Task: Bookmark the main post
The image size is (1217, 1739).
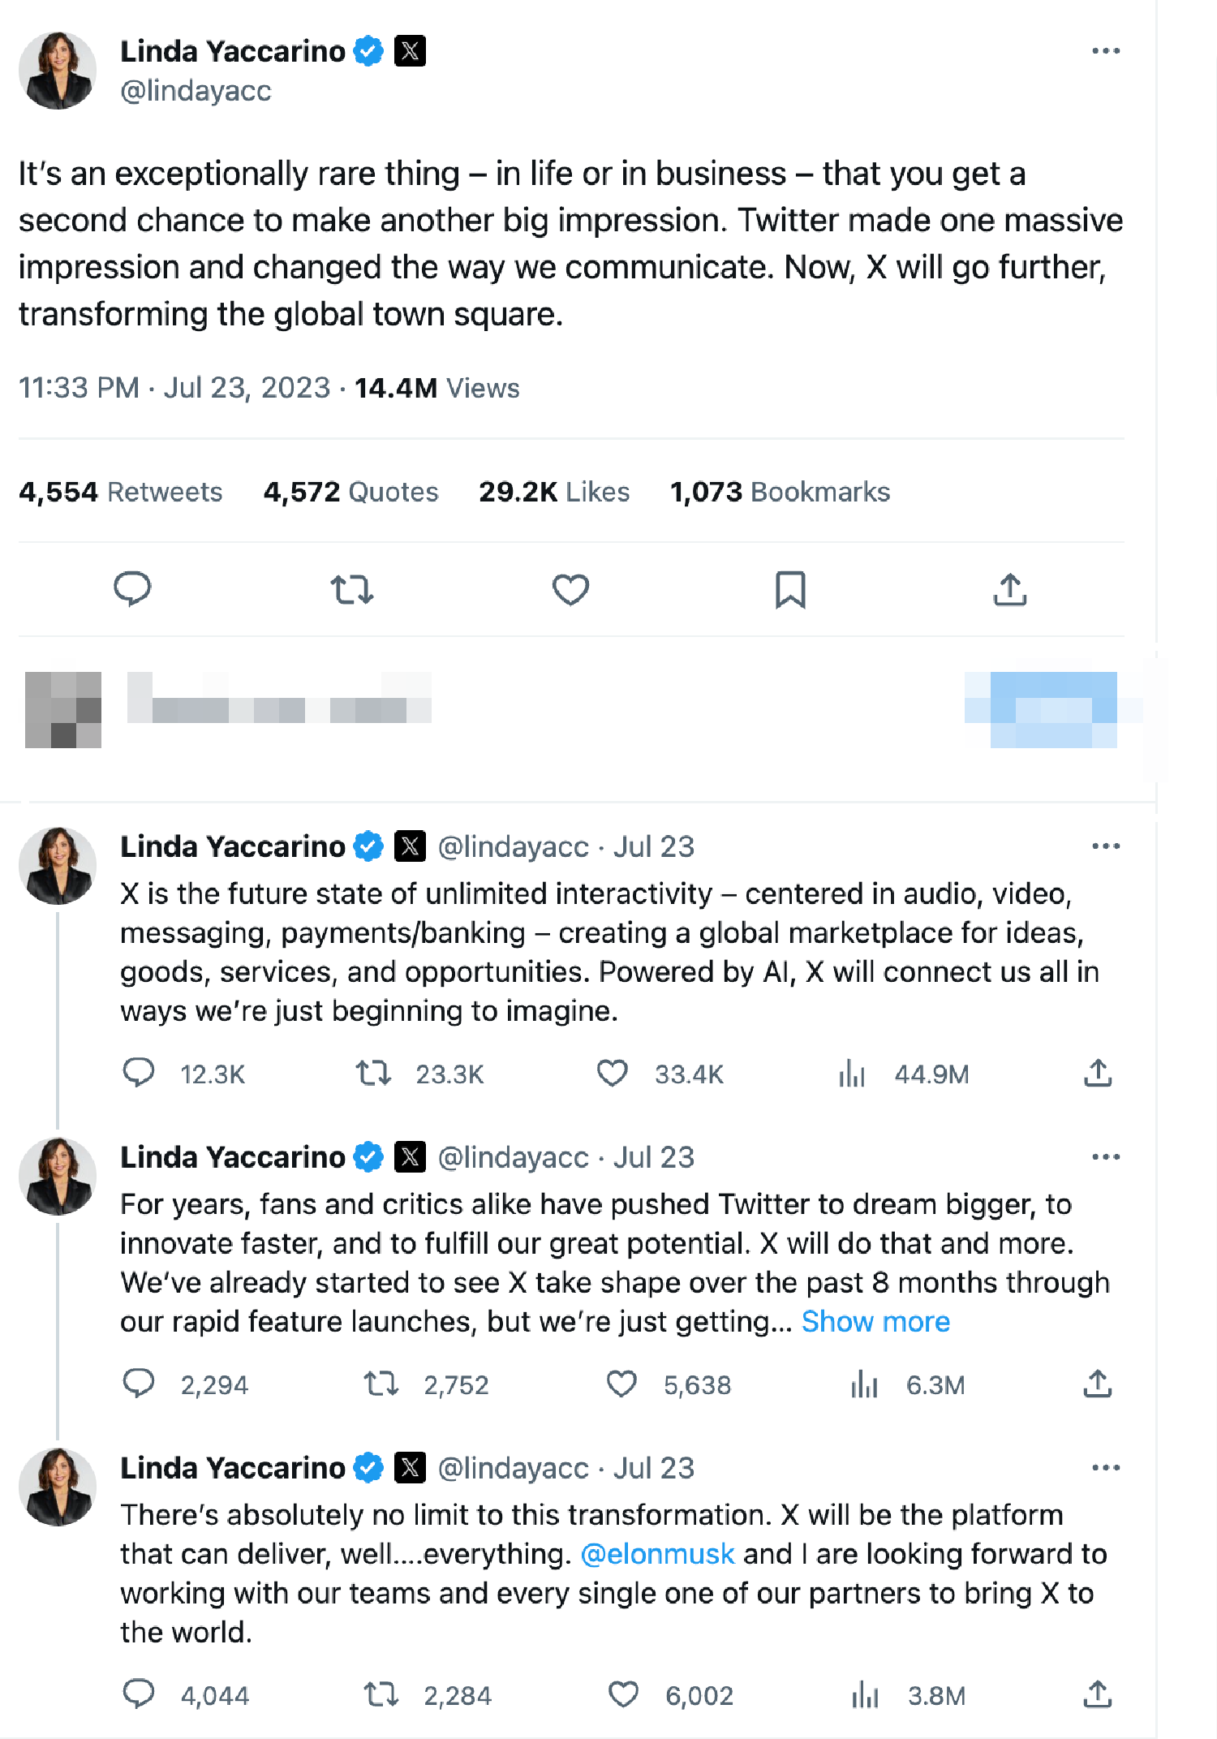Action: click(790, 589)
